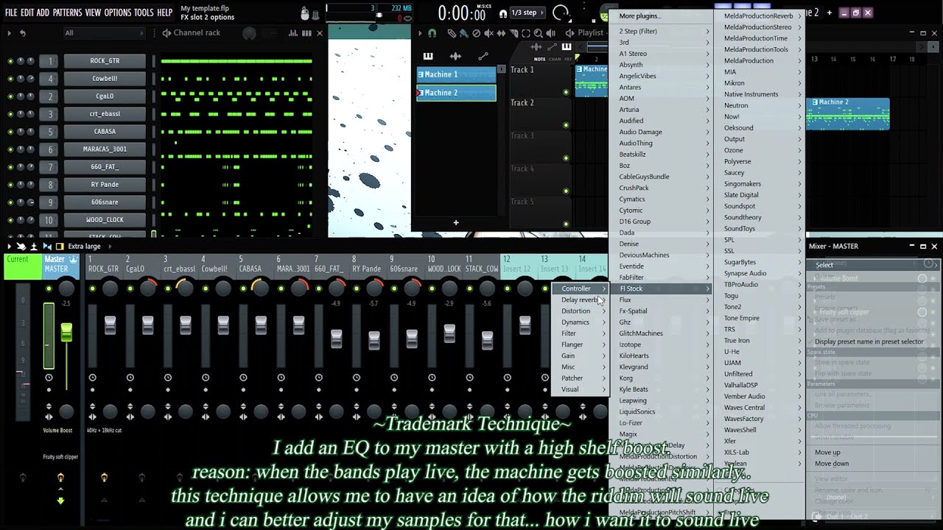Open the OPTIONS menu
Viewport: 943px width, 530px height.
(x=117, y=13)
